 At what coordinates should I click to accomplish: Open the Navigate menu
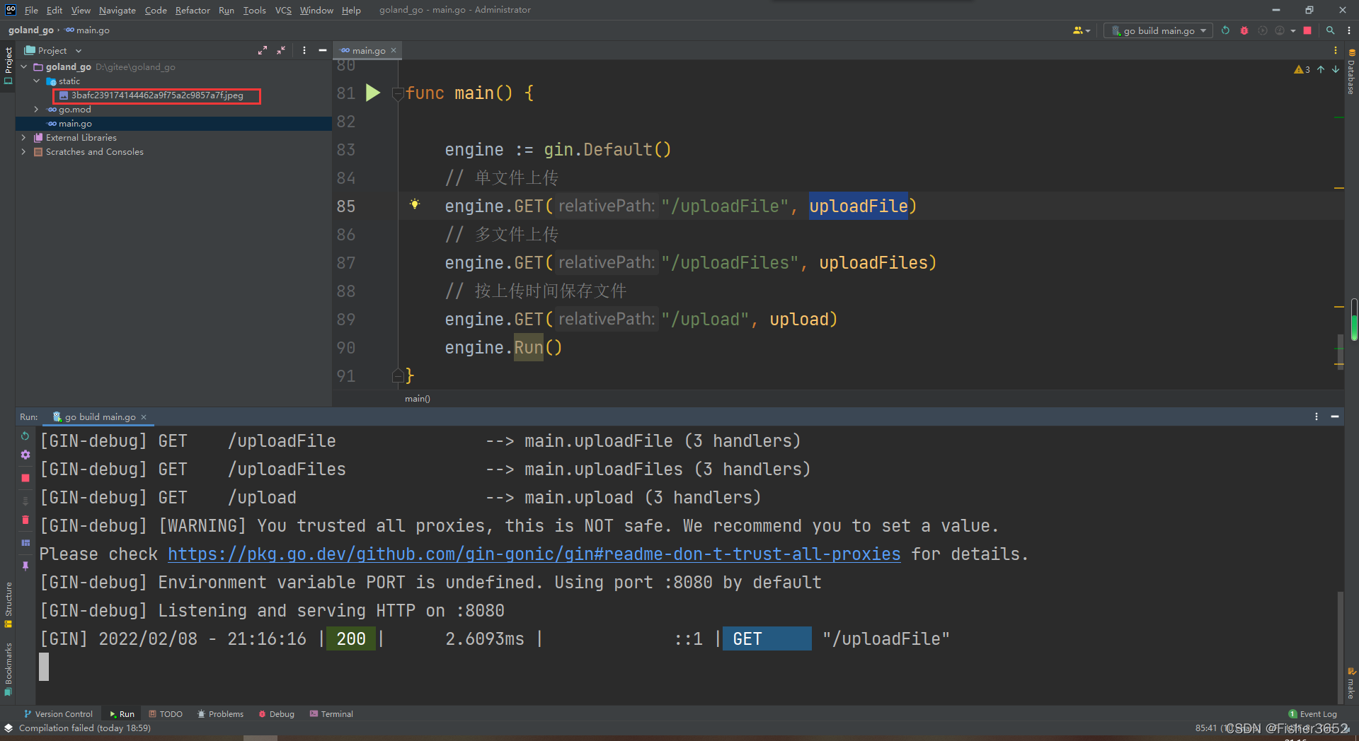tap(117, 10)
